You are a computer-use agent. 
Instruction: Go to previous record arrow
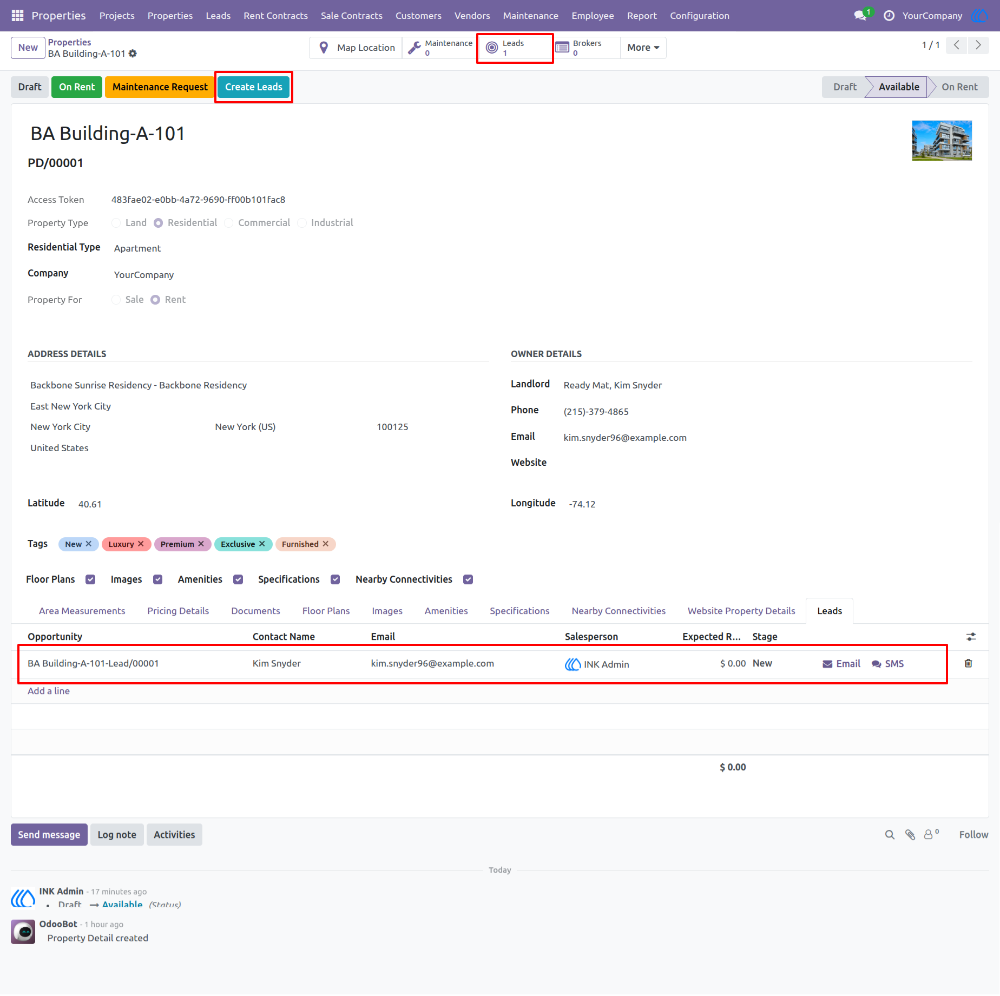point(957,45)
